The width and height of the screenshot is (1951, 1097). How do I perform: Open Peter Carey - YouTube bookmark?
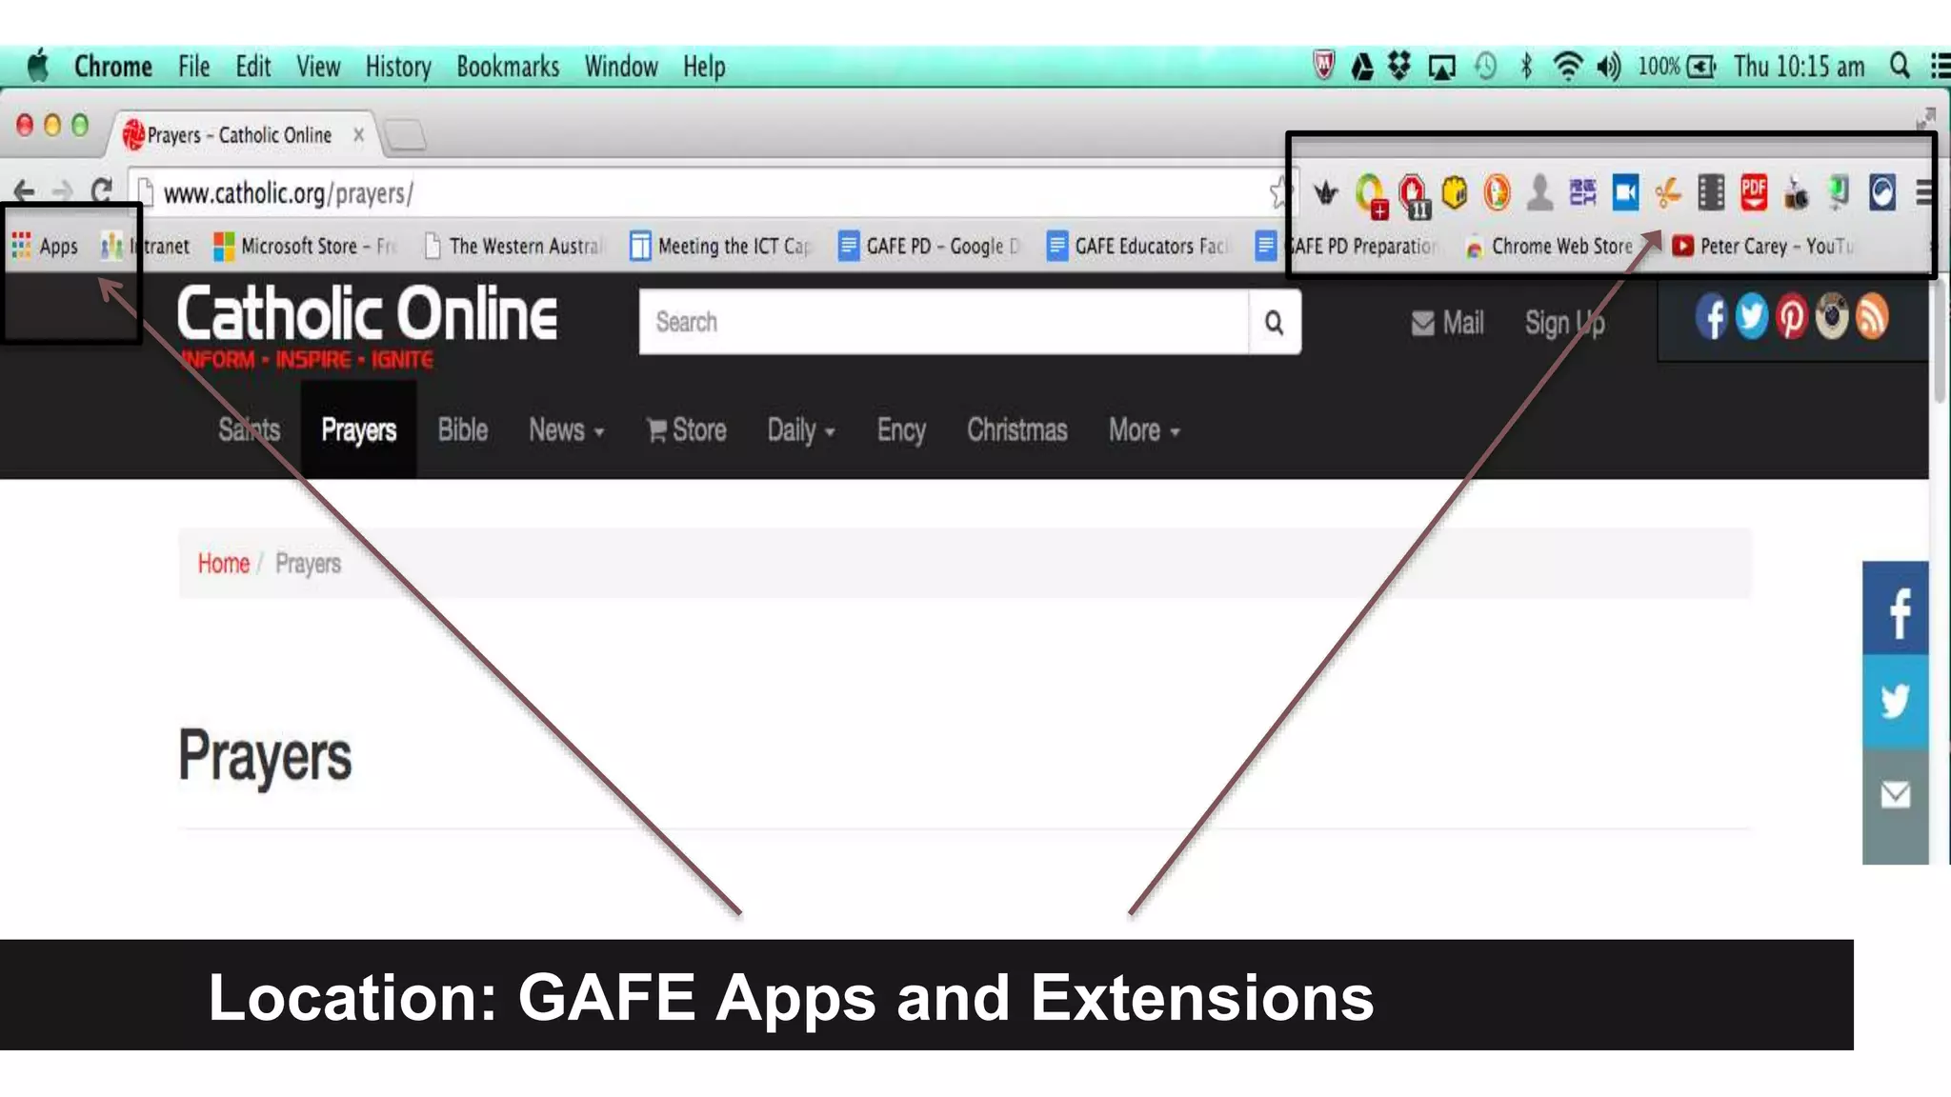coord(1763,247)
